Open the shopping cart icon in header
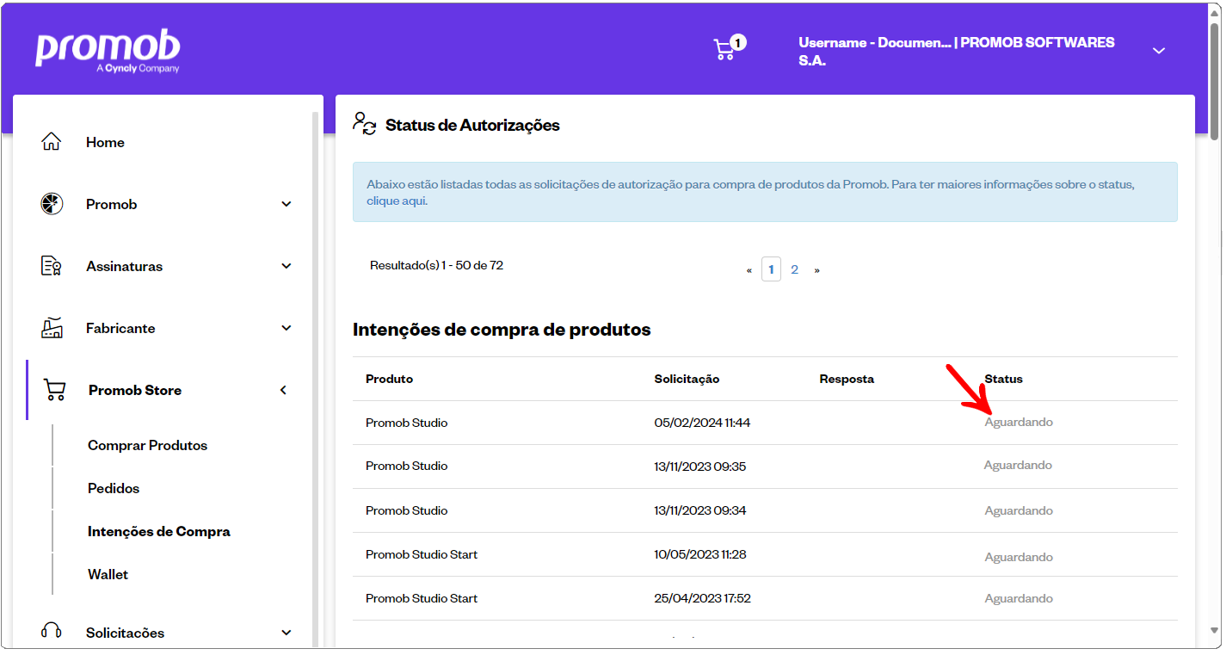1226x655 pixels. 724,50
